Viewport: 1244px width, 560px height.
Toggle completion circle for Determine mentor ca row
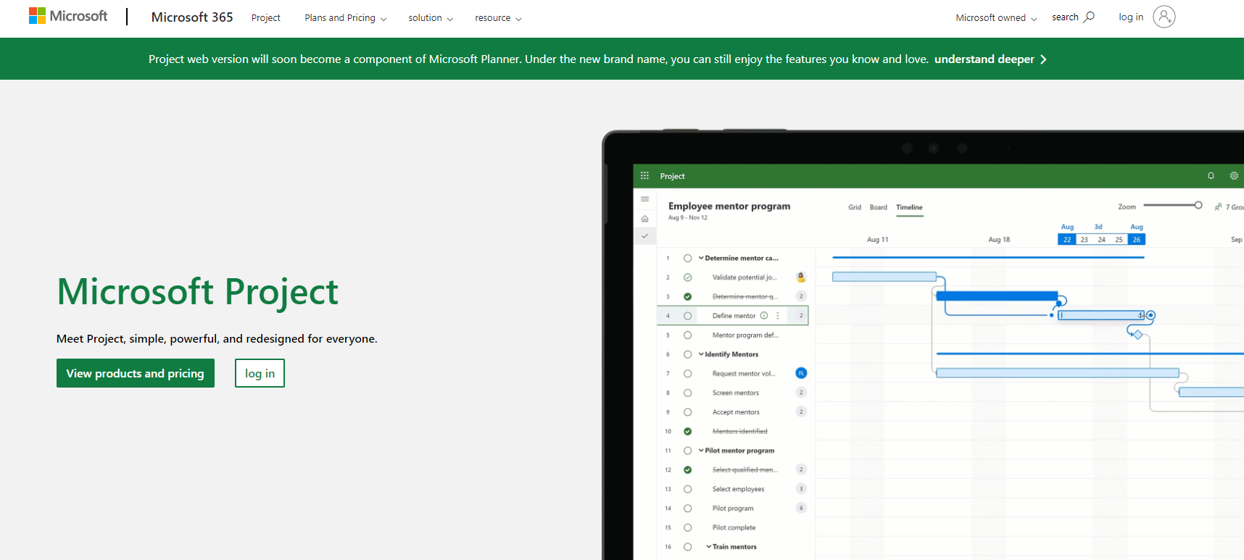point(687,258)
